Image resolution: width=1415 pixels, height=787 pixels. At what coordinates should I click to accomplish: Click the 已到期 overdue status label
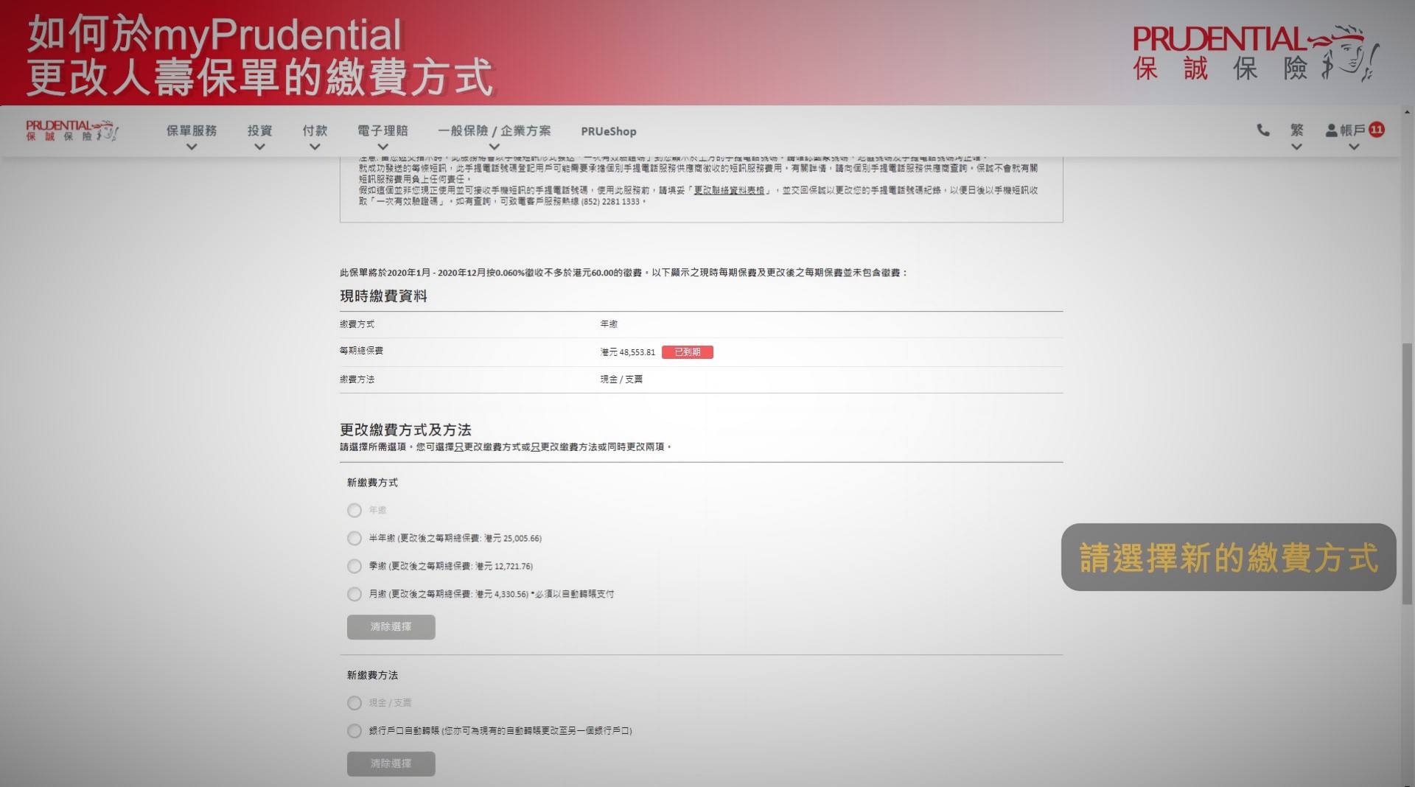688,352
